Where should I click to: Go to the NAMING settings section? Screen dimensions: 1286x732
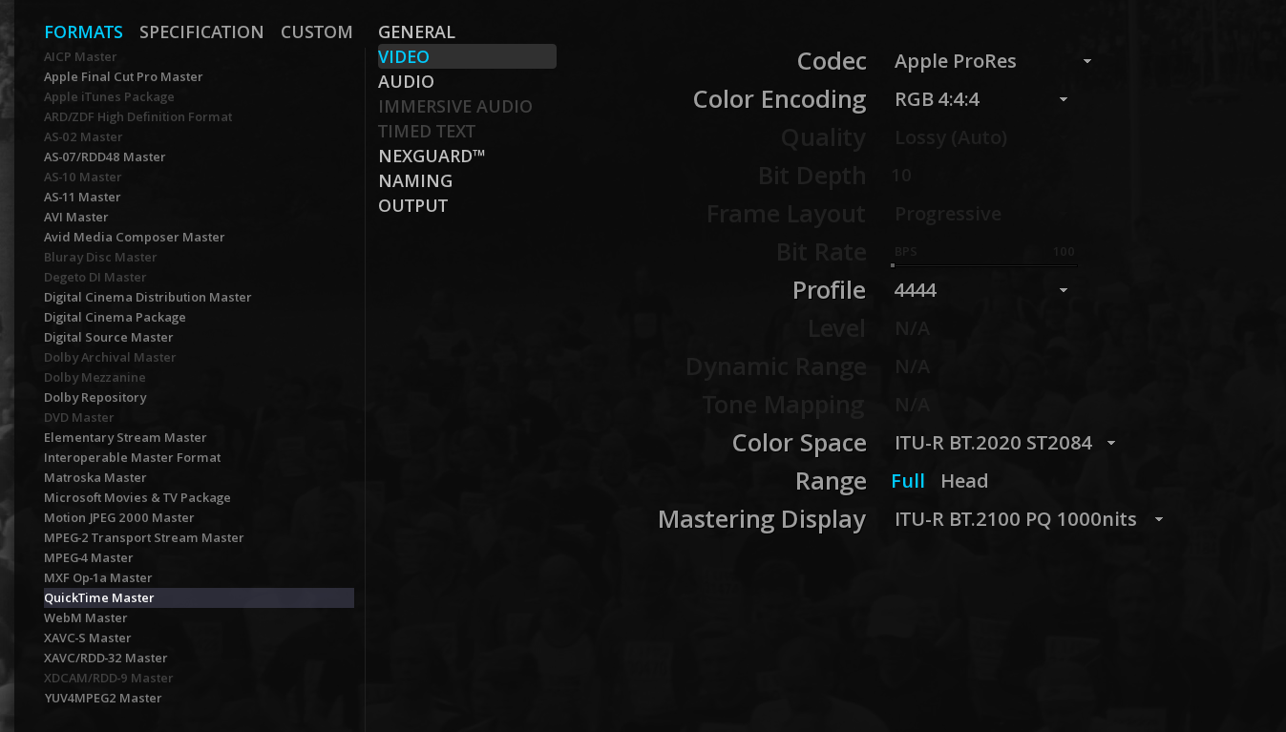click(x=415, y=181)
